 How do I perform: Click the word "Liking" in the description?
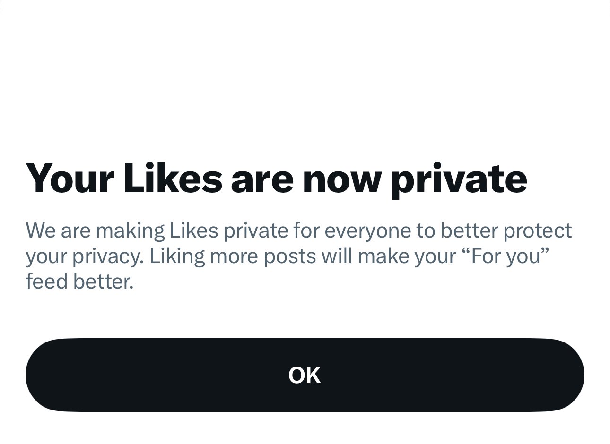pos(177,256)
